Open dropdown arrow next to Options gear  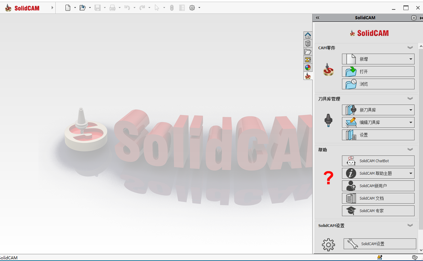click(x=200, y=8)
